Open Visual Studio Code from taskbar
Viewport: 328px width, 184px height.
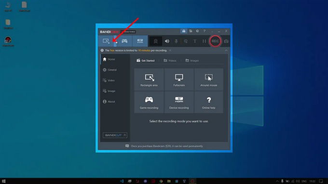point(122,181)
